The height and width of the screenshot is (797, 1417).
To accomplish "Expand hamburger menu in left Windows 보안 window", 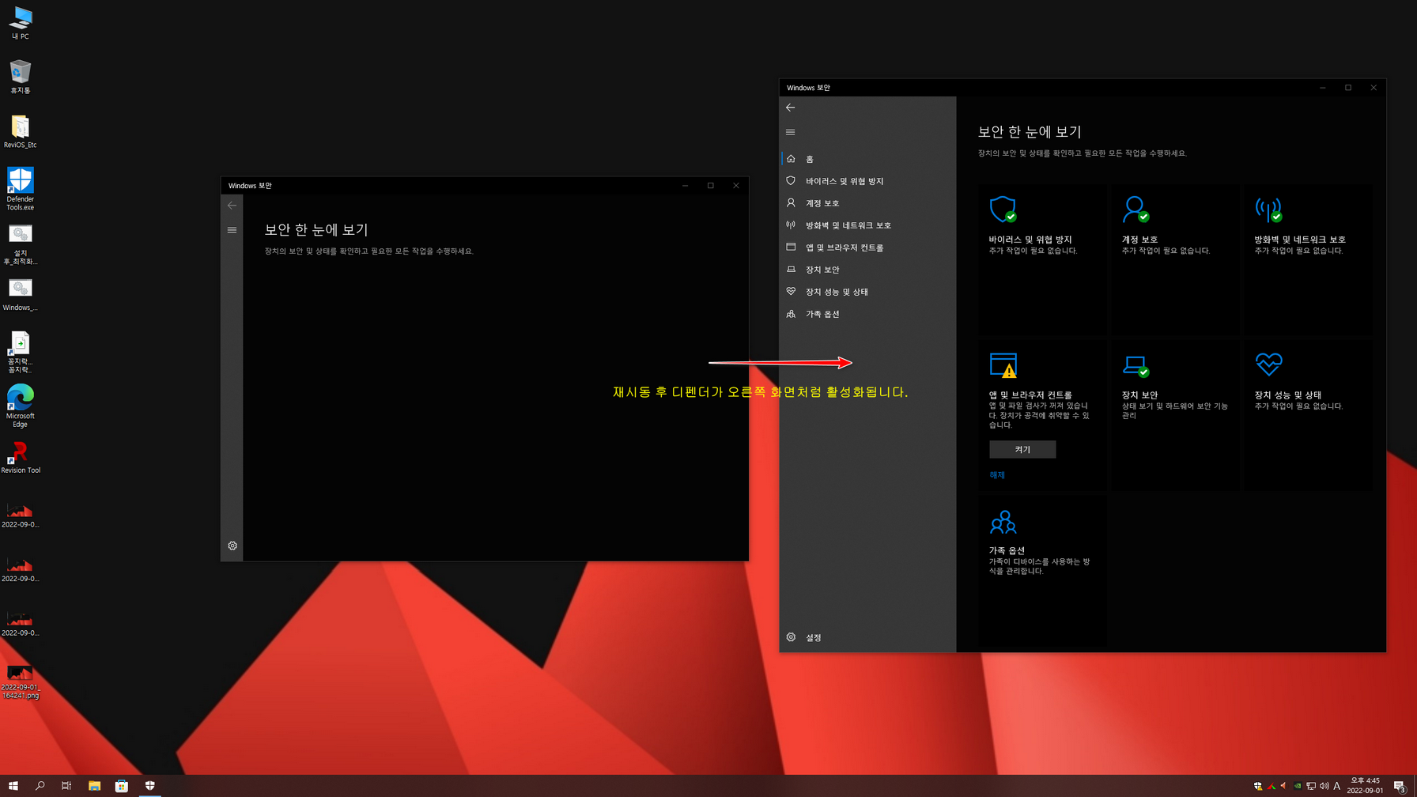I will [x=232, y=230].
